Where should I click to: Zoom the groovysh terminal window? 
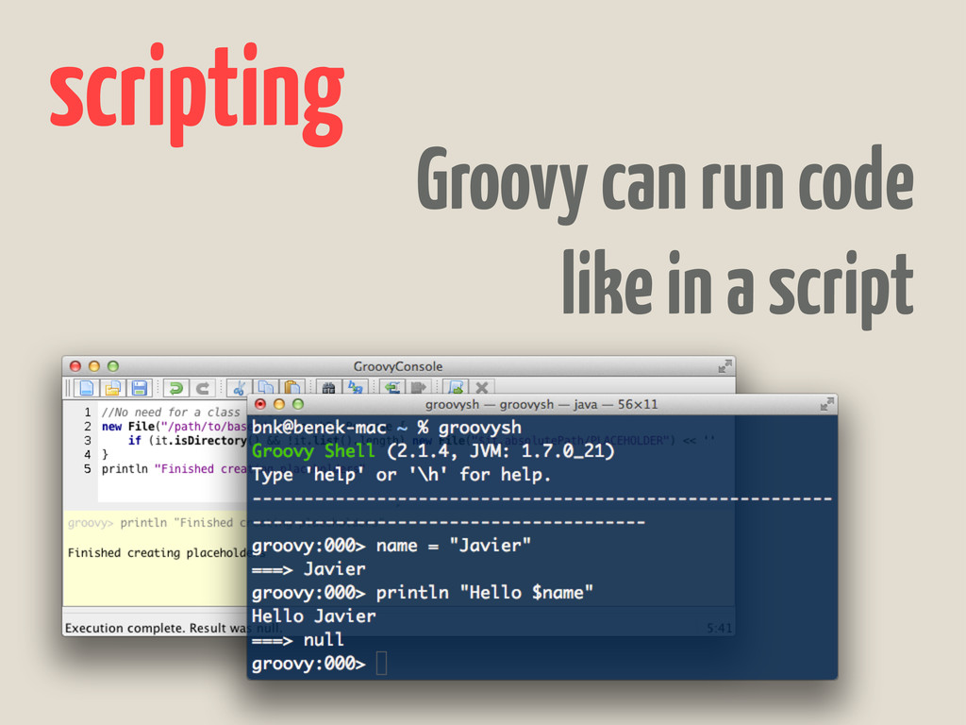[x=298, y=404]
